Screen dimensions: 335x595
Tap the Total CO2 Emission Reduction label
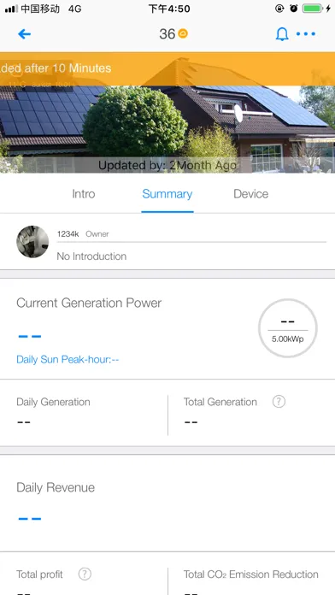click(250, 574)
